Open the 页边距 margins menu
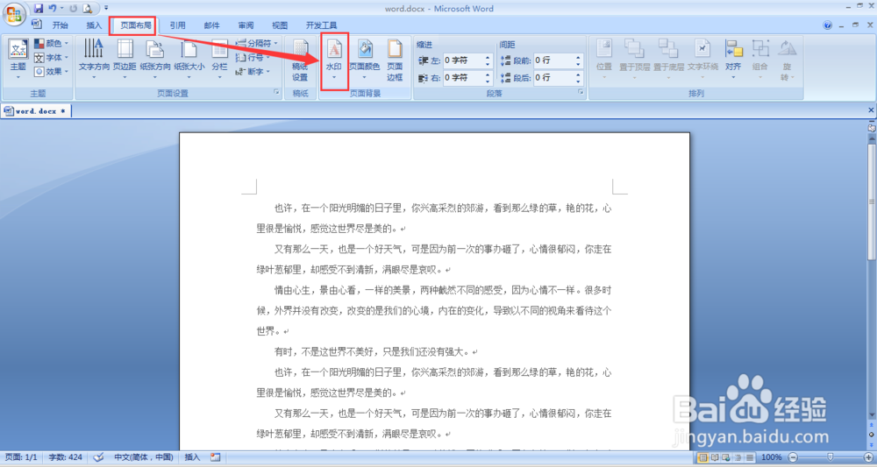This screenshot has height=467, width=877. pyautogui.click(x=125, y=59)
